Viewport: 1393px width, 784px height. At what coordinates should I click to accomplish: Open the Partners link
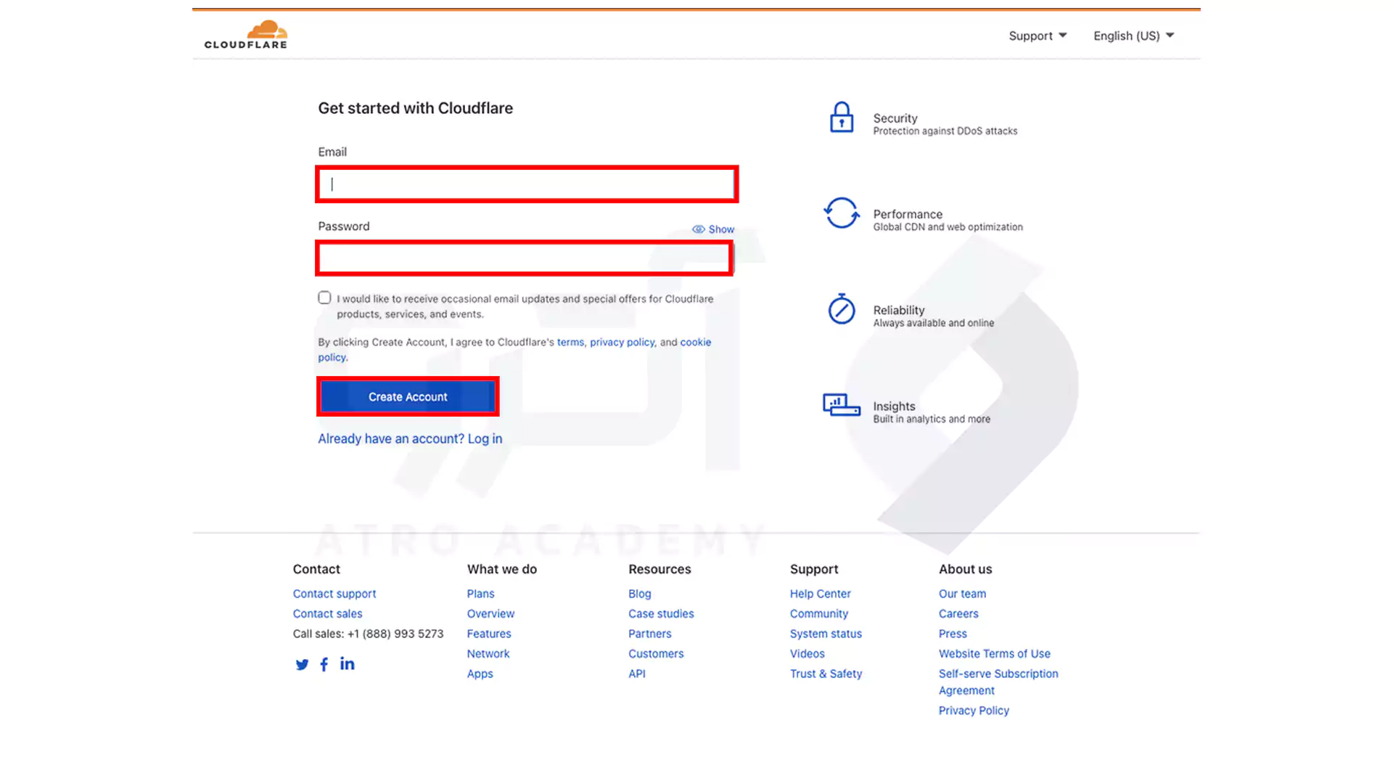coord(650,634)
